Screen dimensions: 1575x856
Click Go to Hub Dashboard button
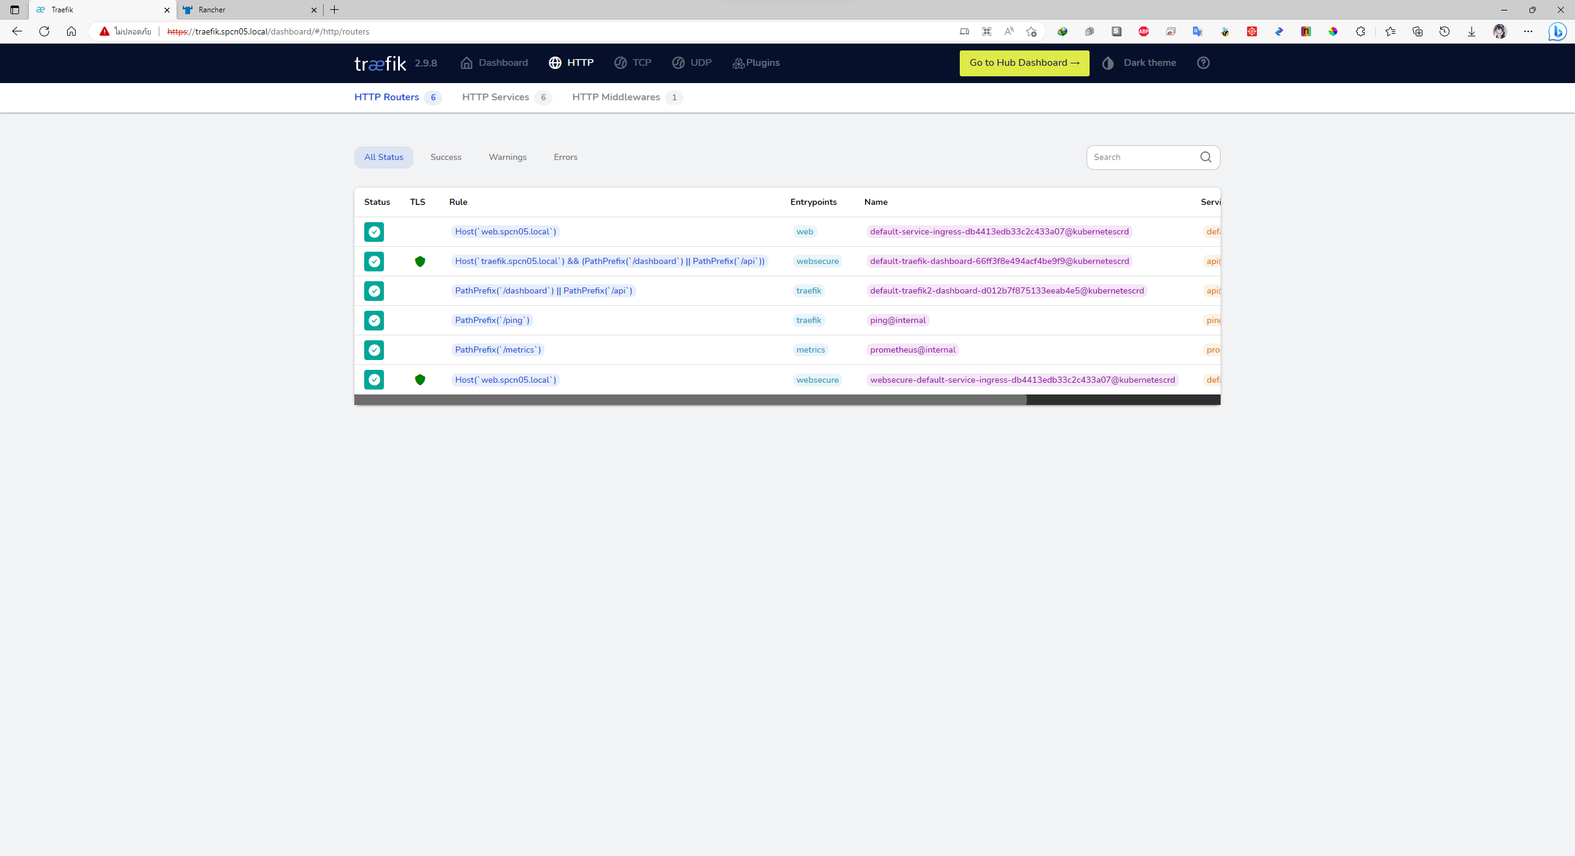1024,63
